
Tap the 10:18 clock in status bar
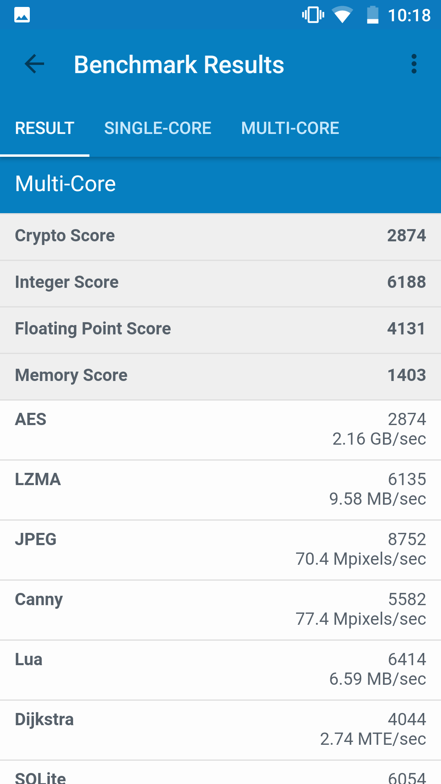[409, 16]
